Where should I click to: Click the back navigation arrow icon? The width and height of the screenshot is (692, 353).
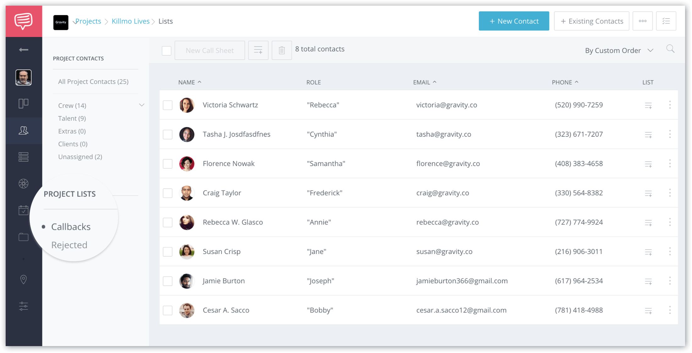tap(23, 50)
